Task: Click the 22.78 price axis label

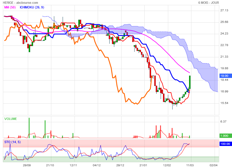Action: tap(224, 45)
